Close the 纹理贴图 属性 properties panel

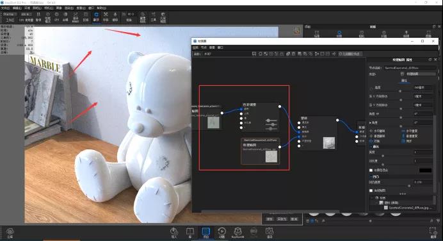[435, 60]
